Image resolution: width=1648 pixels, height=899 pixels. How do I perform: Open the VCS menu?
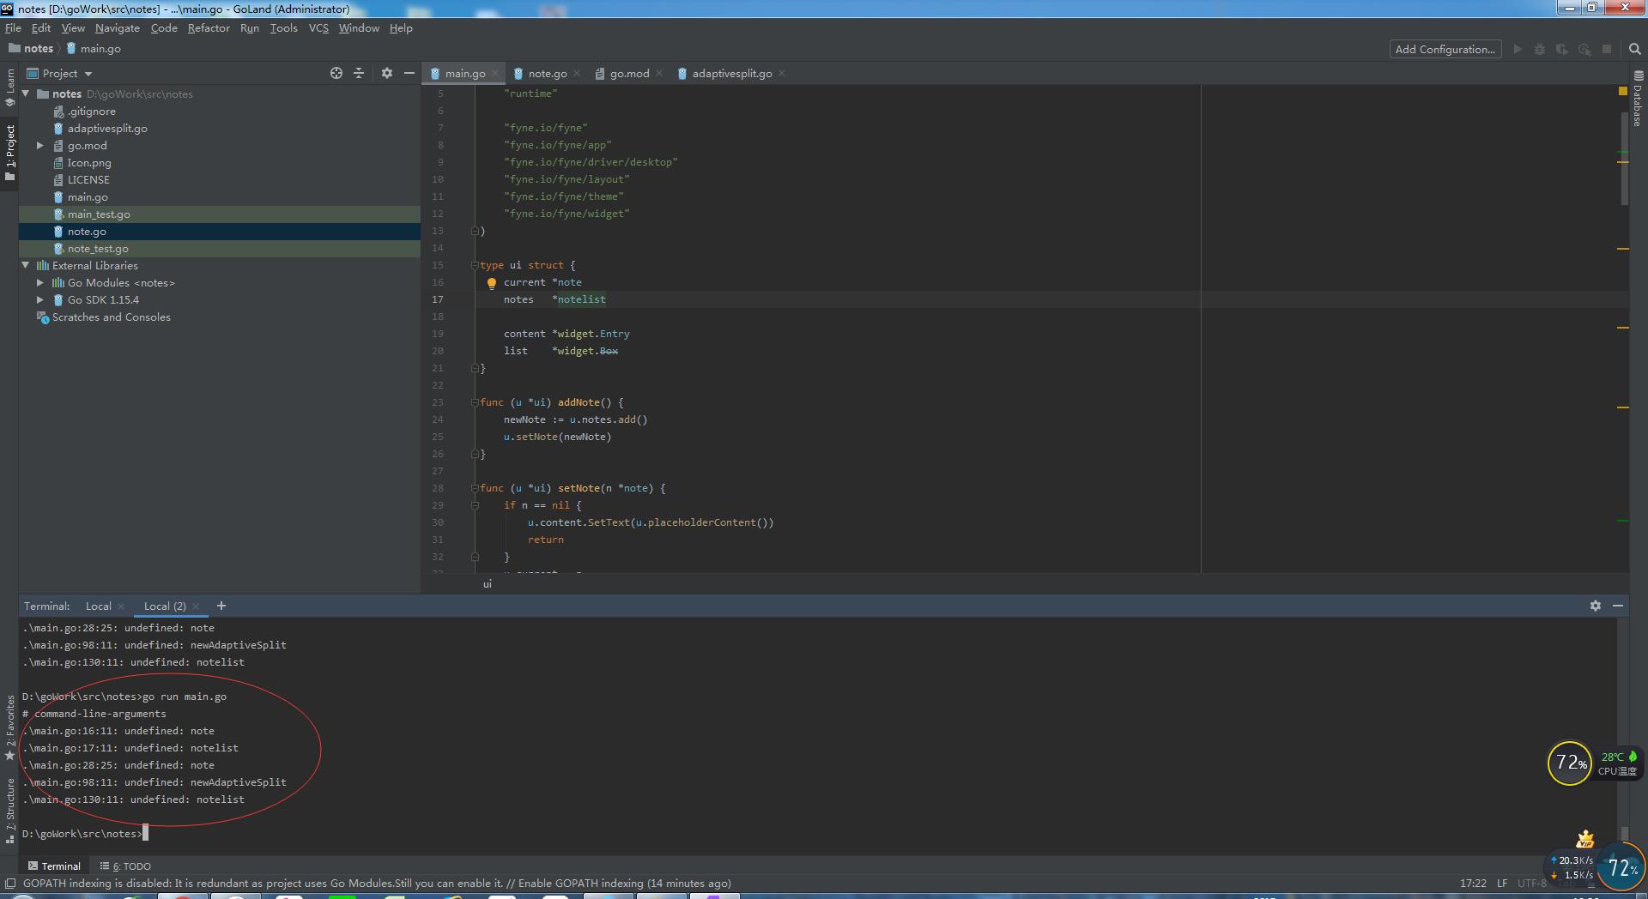[318, 27]
